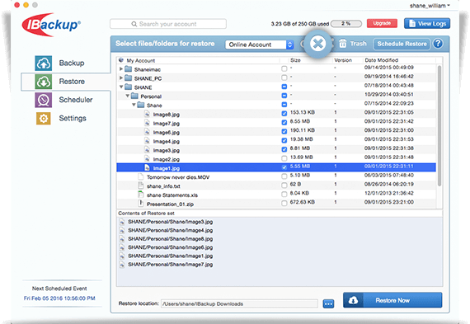
Task: Click the Restore Now button
Action: pyautogui.click(x=392, y=300)
